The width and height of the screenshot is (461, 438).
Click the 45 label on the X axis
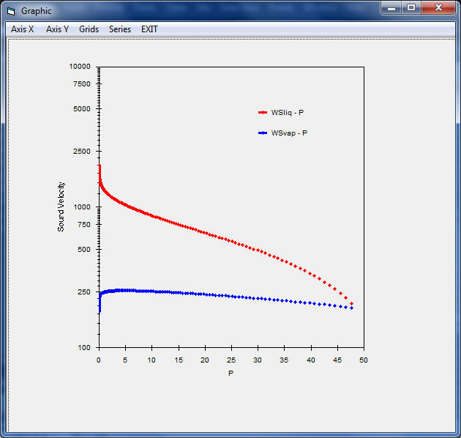click(x=337, y=360)
